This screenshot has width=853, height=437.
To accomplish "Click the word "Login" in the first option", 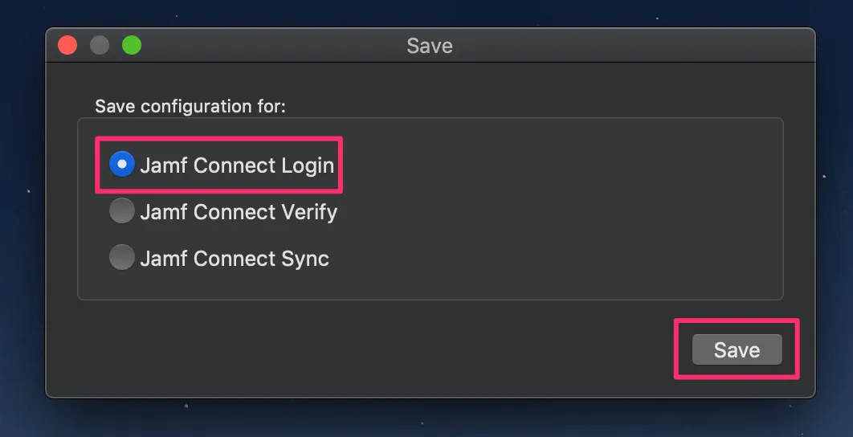I will tap(307, 165).
